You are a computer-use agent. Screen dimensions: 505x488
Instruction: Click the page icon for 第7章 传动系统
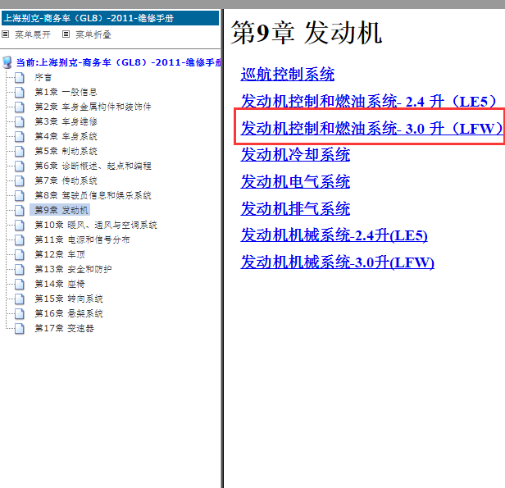coord(20,180)
